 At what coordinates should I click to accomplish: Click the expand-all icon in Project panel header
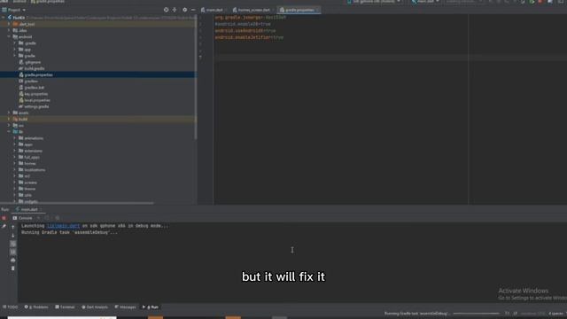coord(175,10)
